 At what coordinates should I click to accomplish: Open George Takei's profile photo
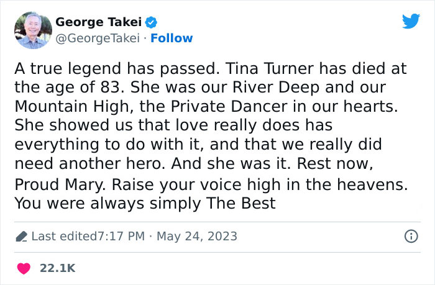[31, 29]
